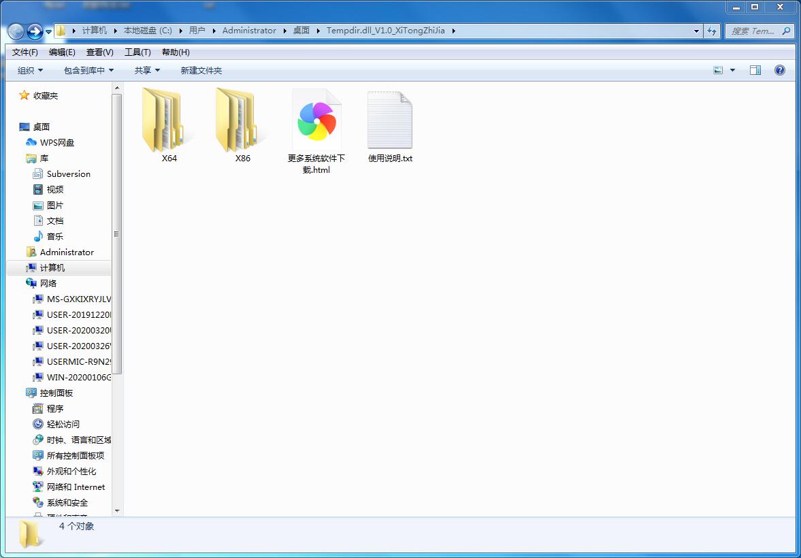This screenshot has width=801, height=558.
Task: Go back with the Back arrow button
Action: [16, 31]
